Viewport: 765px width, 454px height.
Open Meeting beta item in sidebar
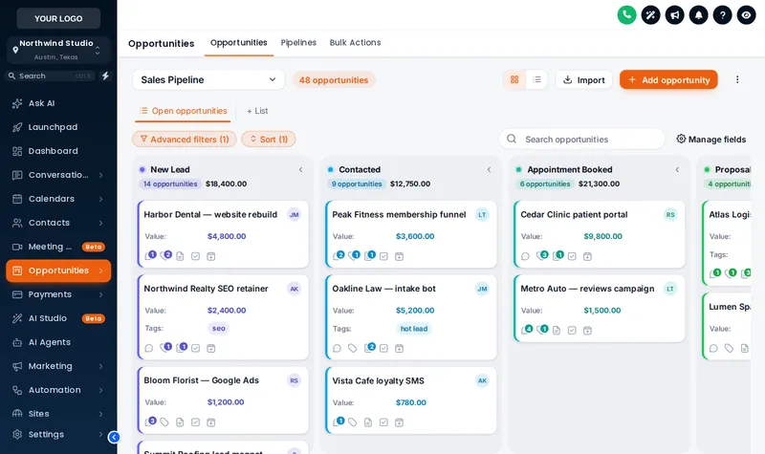(58, 247)
